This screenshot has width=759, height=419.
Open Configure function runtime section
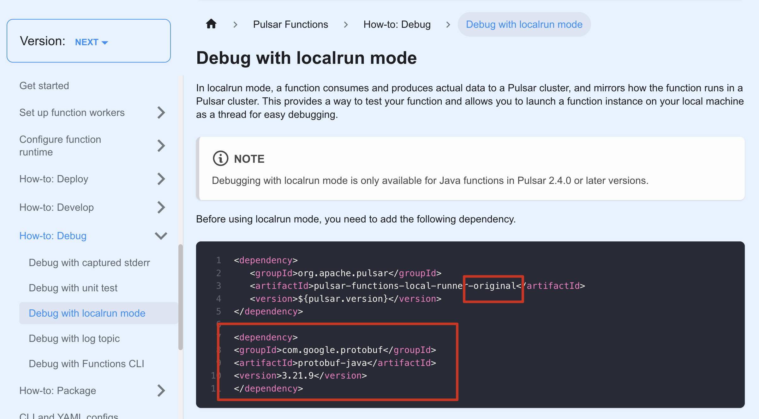point(60,146)
